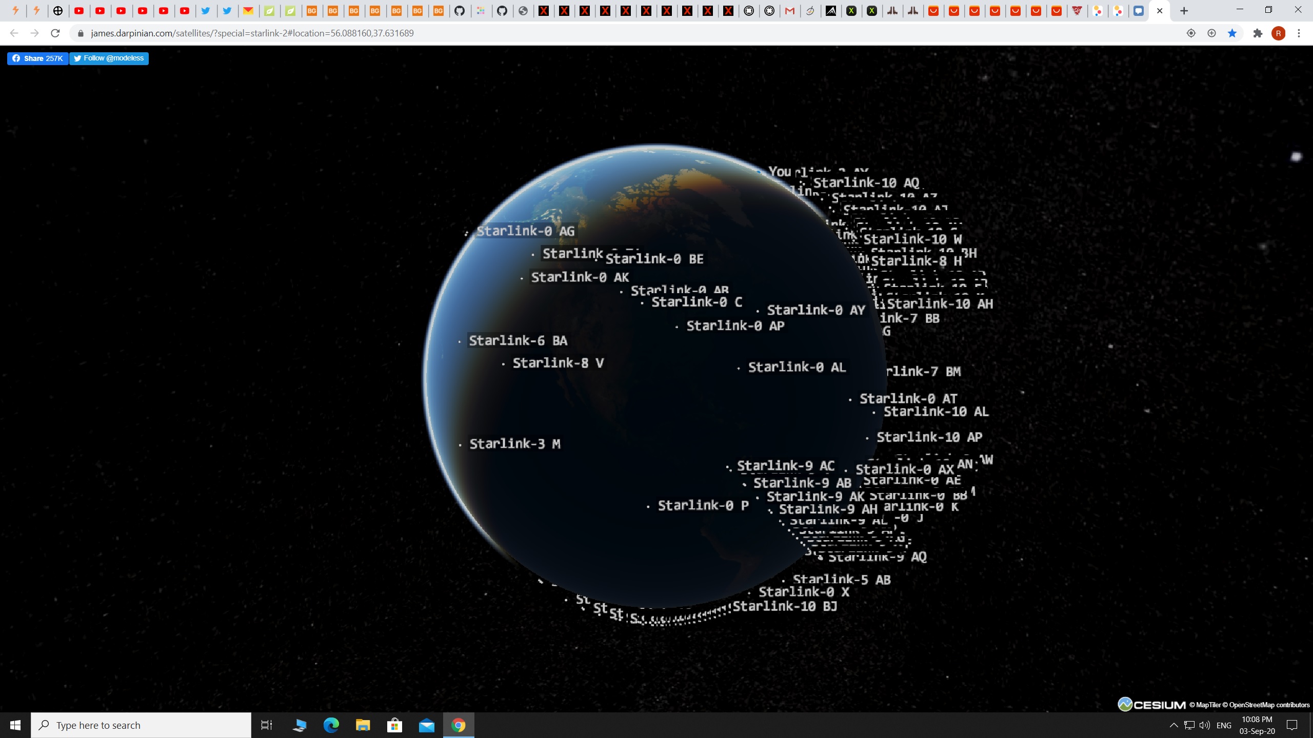The height and width of the screenshot is (738, 1313).
Task: Select the Starlink-0 AL satellite label
Action: point(797,367)
